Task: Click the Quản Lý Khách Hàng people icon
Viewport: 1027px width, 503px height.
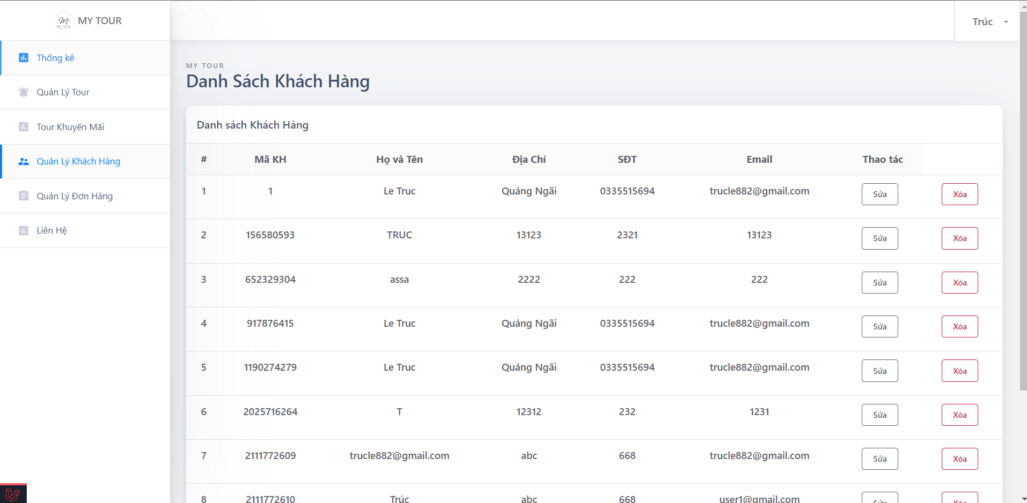Action: pos(24,161)
